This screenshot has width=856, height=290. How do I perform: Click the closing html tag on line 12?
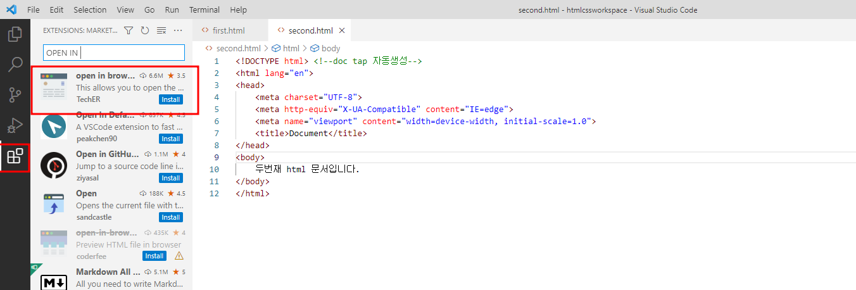coord(253,194)
